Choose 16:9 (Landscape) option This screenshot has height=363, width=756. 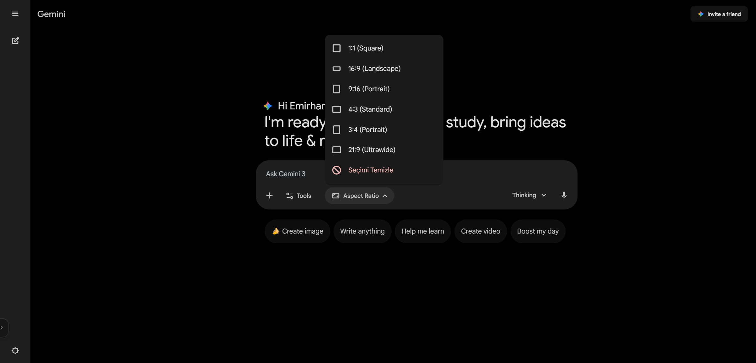(x=374, y=69)
